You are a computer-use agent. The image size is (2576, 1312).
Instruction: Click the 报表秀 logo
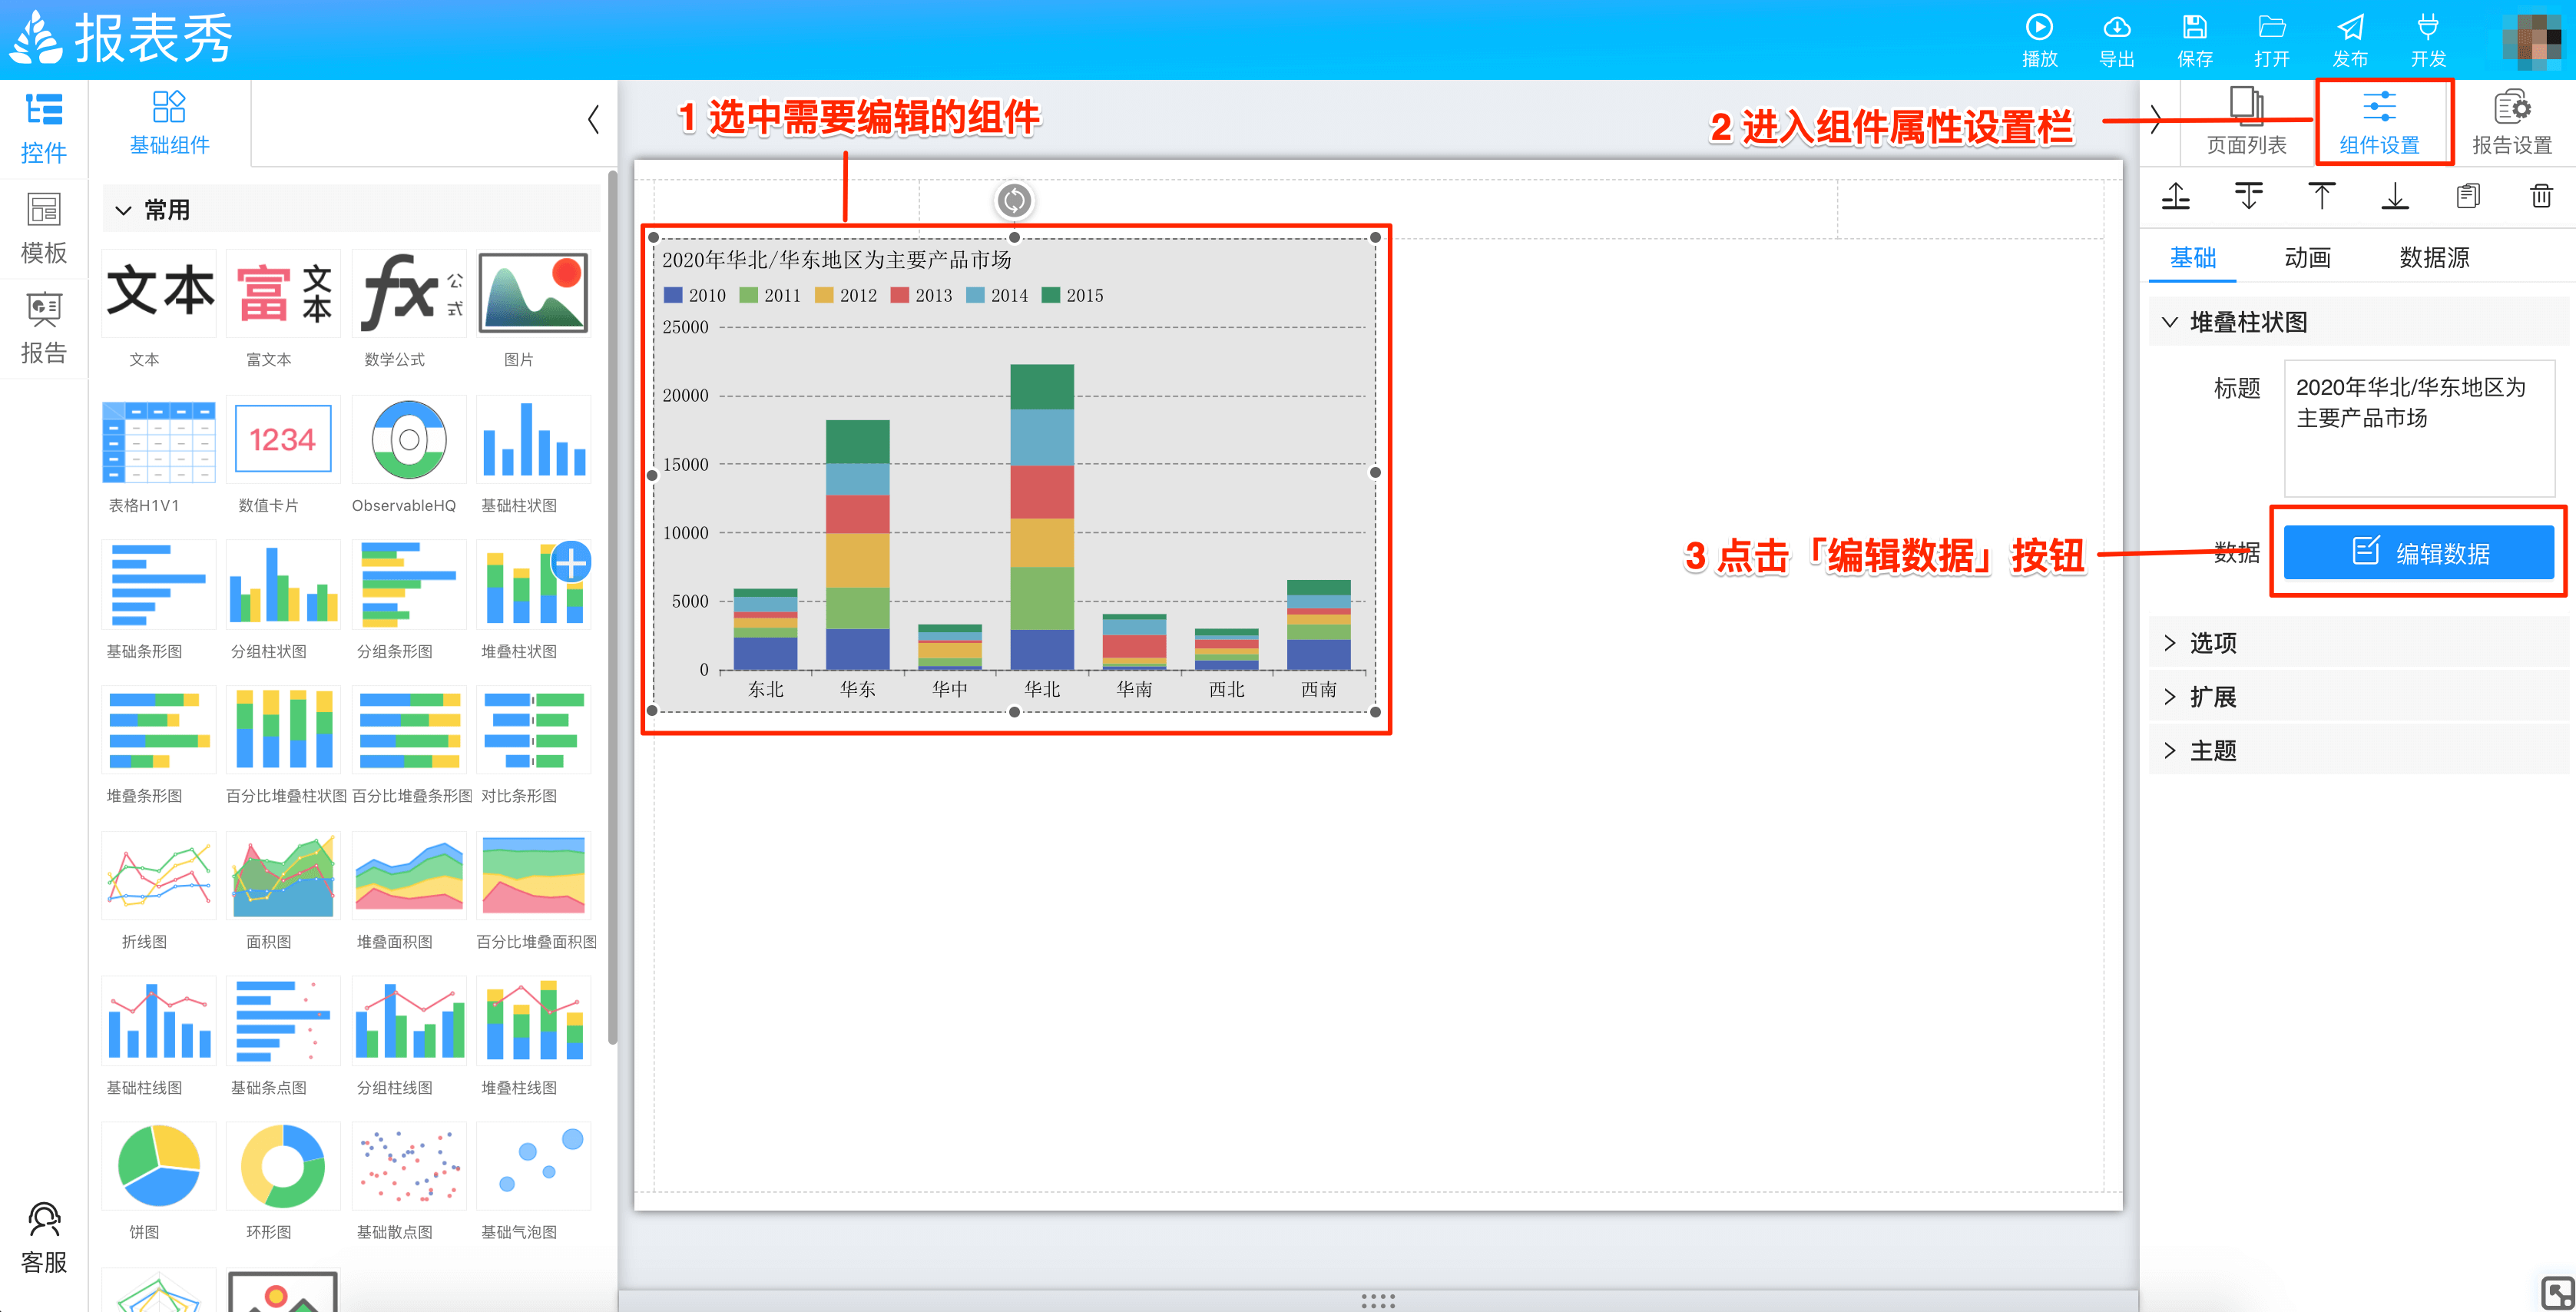pyautogui.click(x=121, y=39)
